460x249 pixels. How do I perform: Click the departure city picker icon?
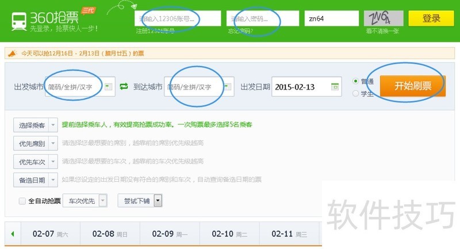[109, 87]
